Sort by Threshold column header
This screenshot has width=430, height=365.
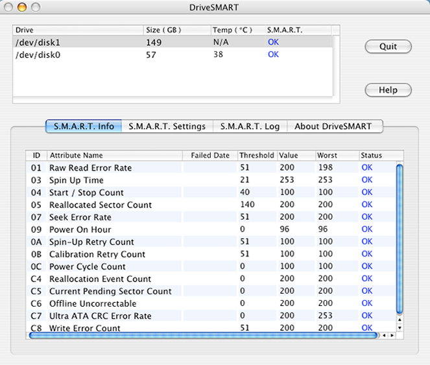(x=257, y=155)
